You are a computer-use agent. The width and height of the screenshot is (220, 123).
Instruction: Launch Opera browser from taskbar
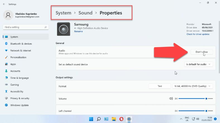point(121,119)
